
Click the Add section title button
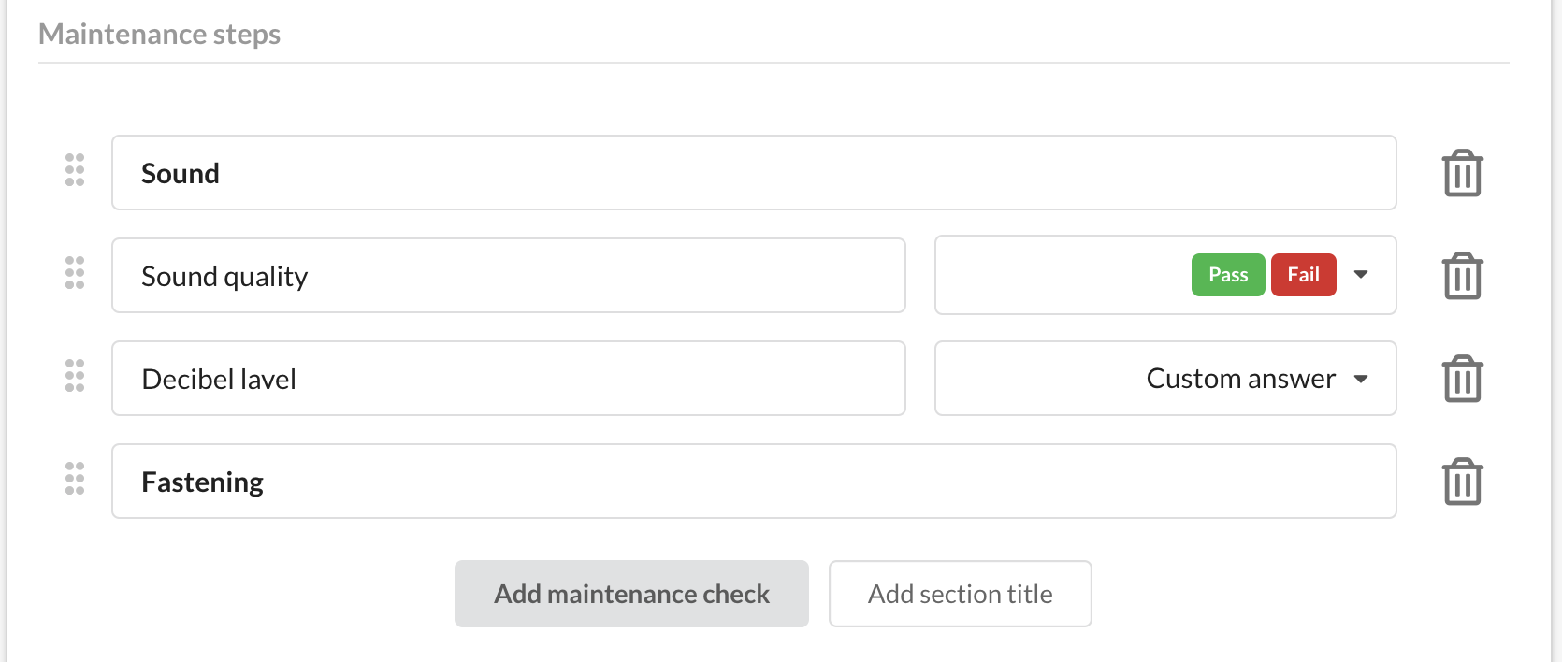960,594
